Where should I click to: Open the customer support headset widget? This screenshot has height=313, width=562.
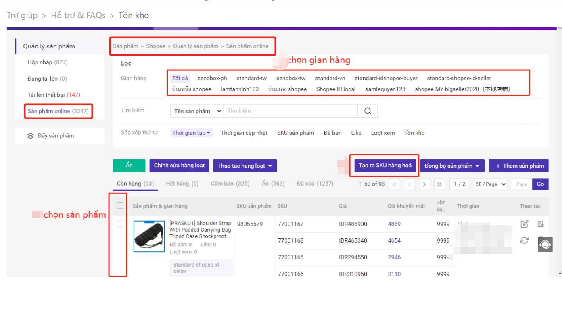545,245
